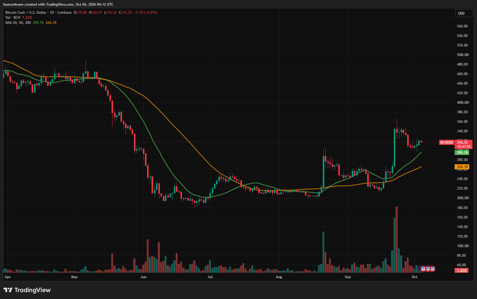477x299 pixels.
Task: Click the orange 265.39 SMA value in legend
Action: 51,23
